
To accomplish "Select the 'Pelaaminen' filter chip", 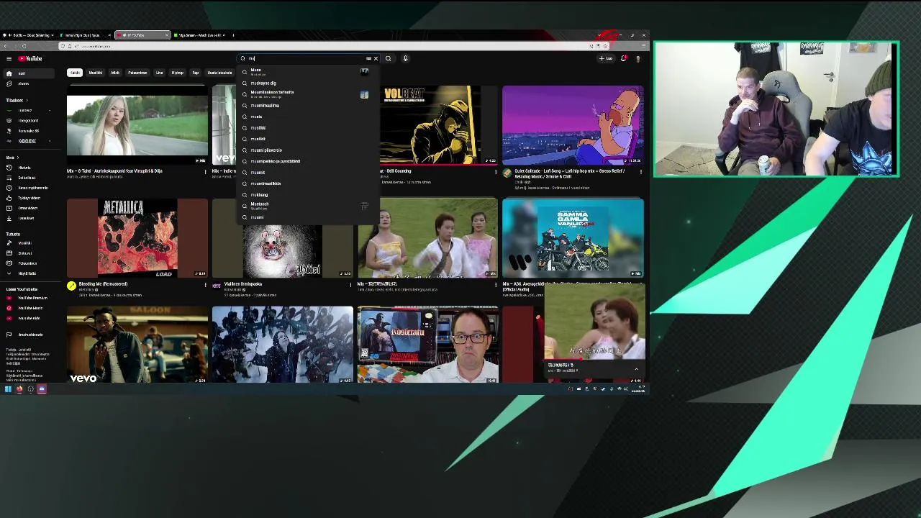I will tap(137, 73).
